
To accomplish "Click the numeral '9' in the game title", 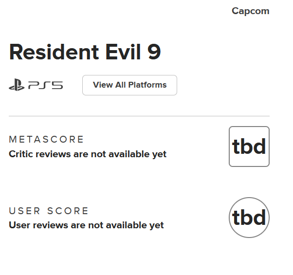I will point(154,52).
